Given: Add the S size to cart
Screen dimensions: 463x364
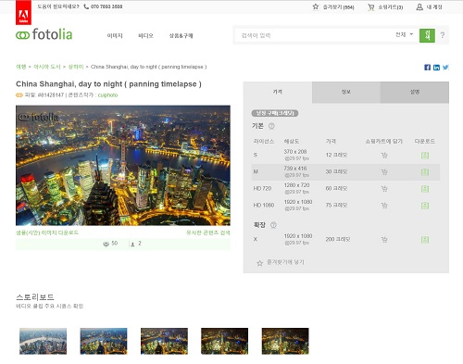Looking at the screenshot, I should click(384, 156).
